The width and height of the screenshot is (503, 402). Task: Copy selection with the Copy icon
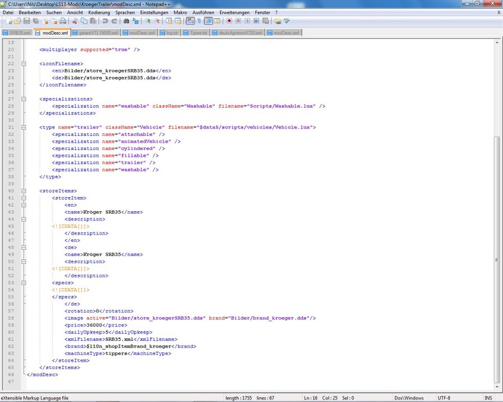point(84,21)
